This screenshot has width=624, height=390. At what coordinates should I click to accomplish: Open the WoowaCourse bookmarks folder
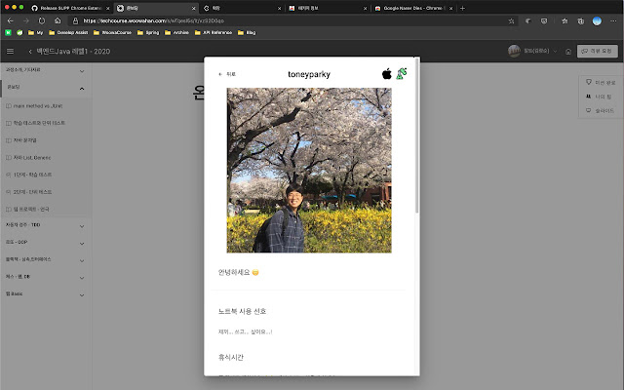(x=113, y=32)
